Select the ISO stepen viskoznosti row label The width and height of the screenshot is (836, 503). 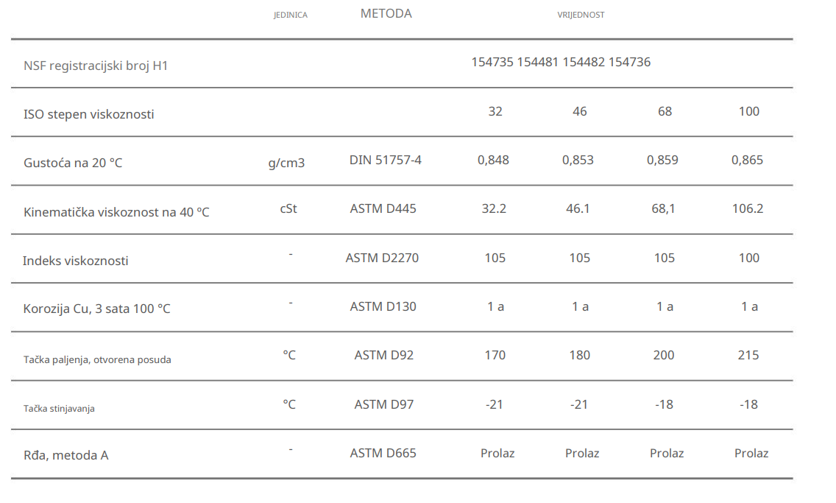(89, 114)
